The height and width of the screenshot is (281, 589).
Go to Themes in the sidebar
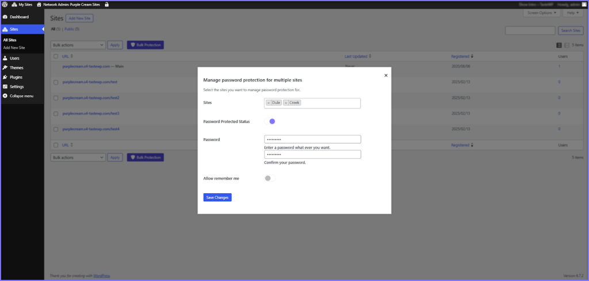pyautogui.click(x=16, y=68)
